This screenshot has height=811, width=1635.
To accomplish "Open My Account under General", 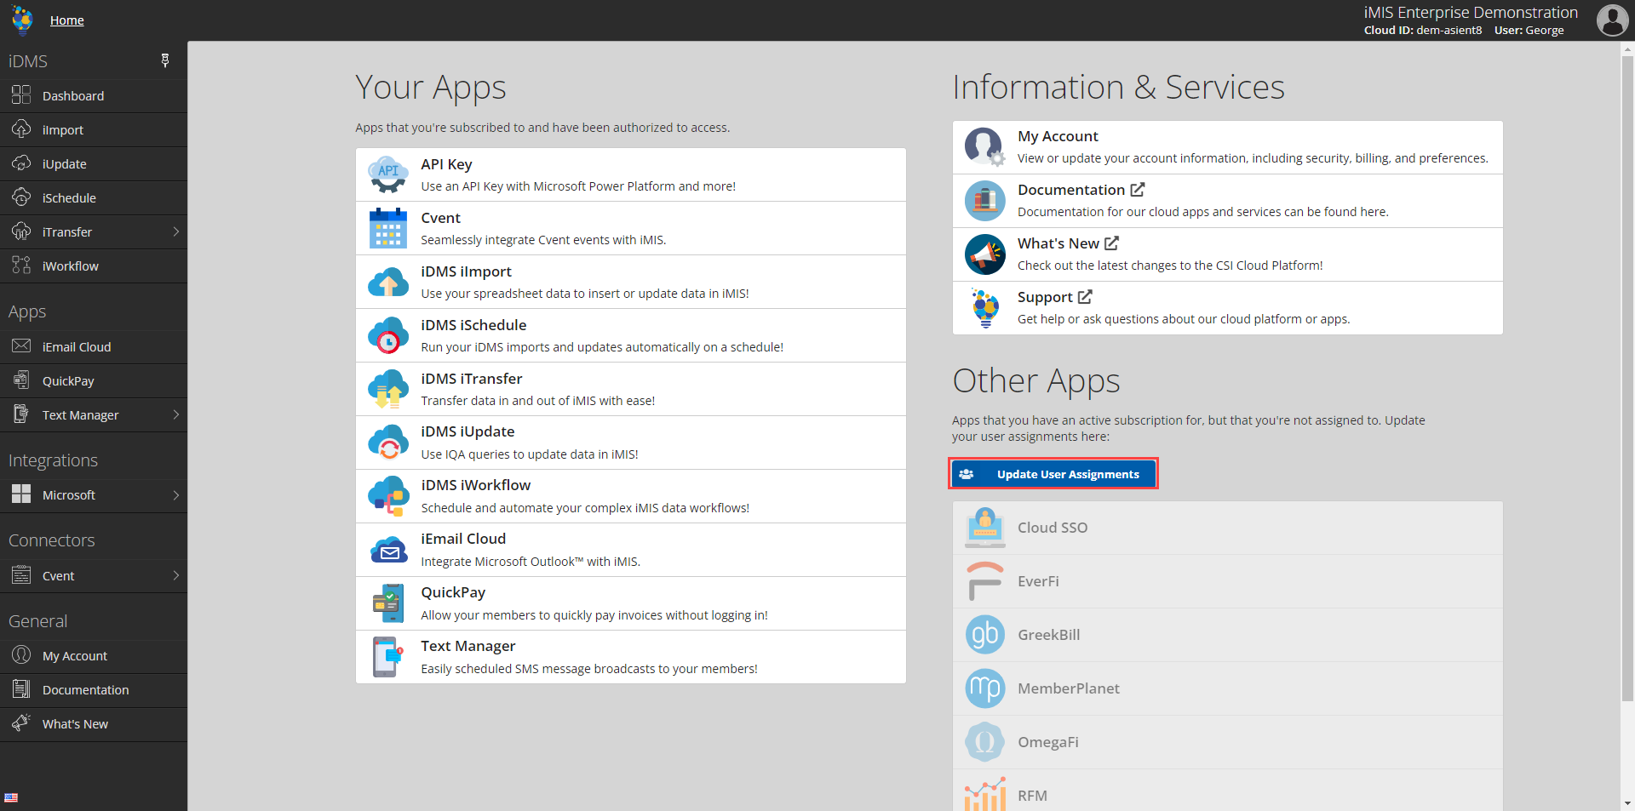I will click(74, 655).
